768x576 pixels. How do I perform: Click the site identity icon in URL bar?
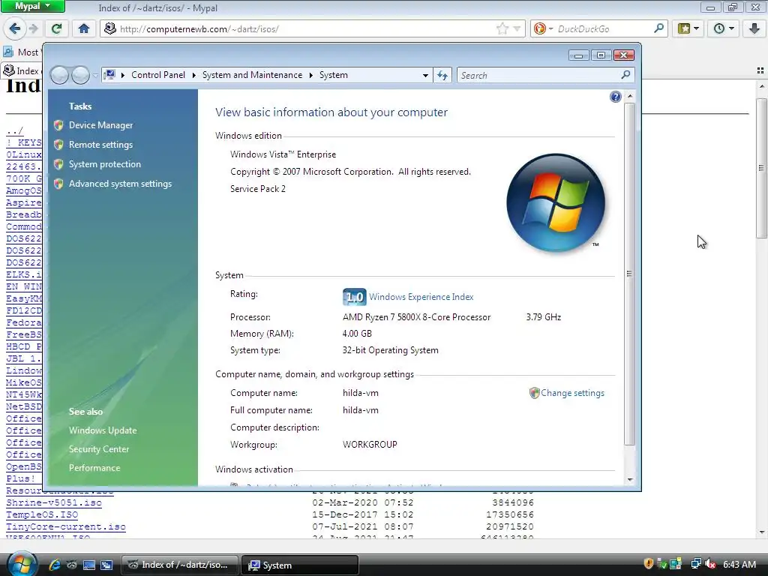click(x=110, y=29)
